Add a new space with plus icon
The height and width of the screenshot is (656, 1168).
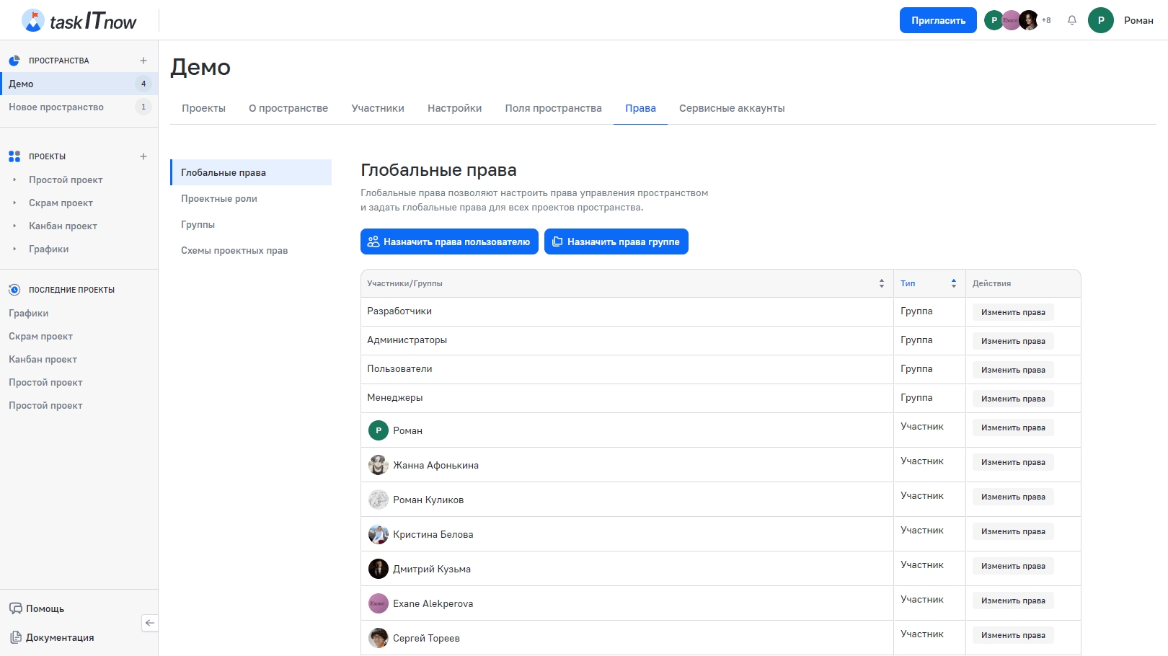pyautogui.click(x=143, y=61)
